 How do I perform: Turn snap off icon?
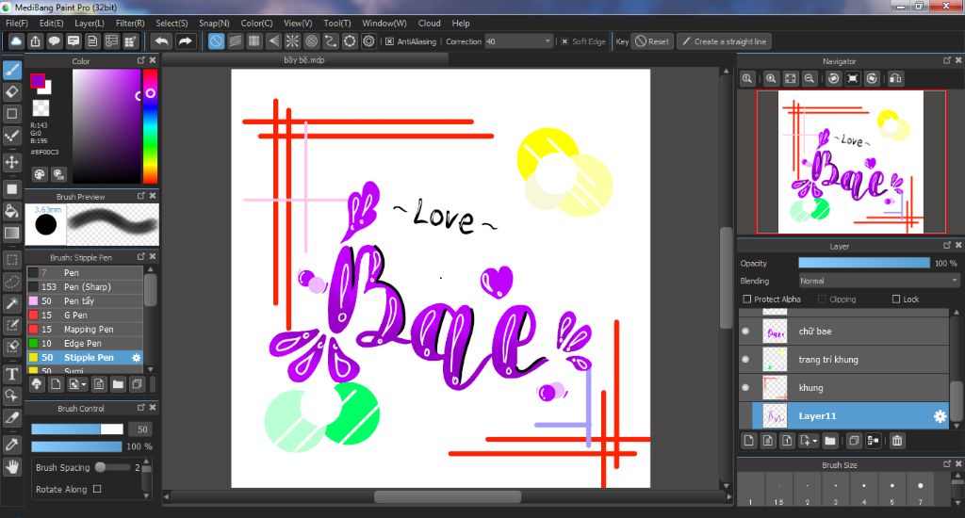pos(216,41)
